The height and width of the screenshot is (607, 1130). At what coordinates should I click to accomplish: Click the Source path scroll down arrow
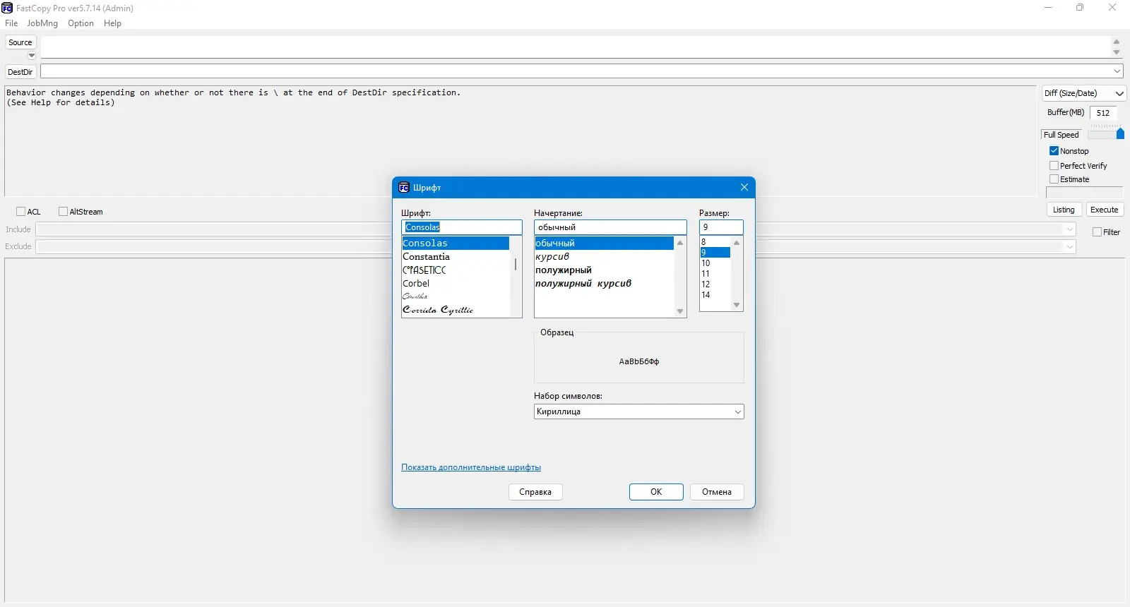pyautogui.click(x=1117, y=52)
